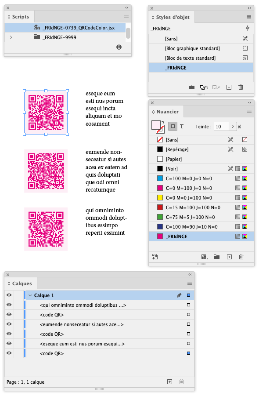Select C=75 M=5 J=100 N=0 swatch
Image resolution: width=259 pixels, height=396 pixels.
pos(201,217)
